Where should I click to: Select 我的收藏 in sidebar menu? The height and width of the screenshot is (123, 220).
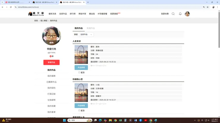coord(51,106)
